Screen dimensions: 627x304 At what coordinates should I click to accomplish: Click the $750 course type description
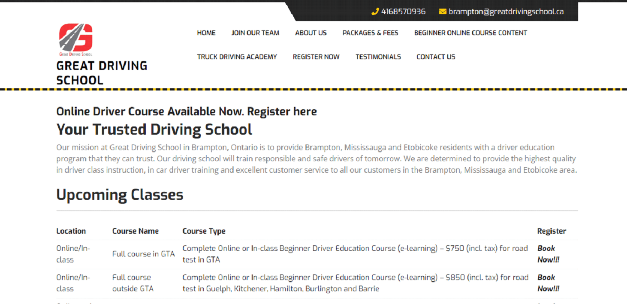[355, 254]
